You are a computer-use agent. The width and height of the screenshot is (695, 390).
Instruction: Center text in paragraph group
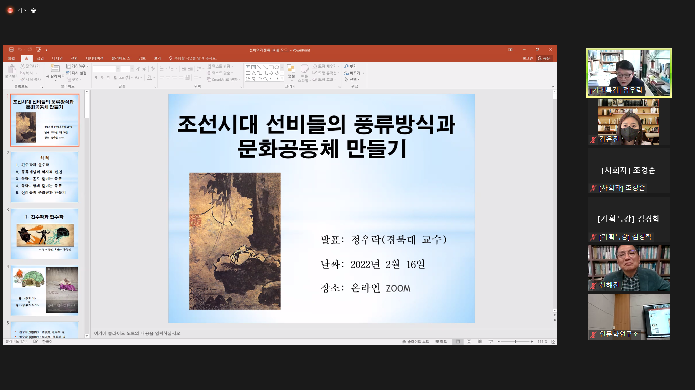click(168, 77)
